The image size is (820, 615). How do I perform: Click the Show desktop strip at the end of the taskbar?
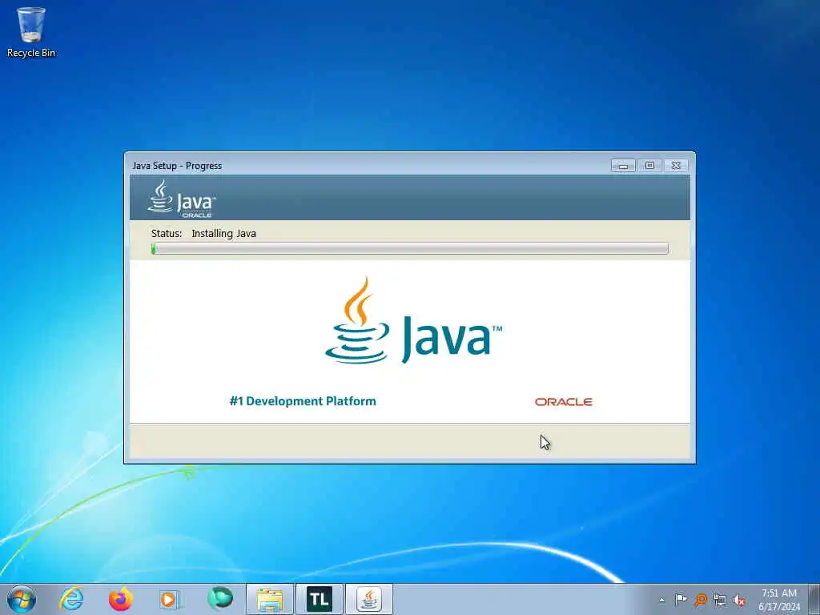[814, 599]
